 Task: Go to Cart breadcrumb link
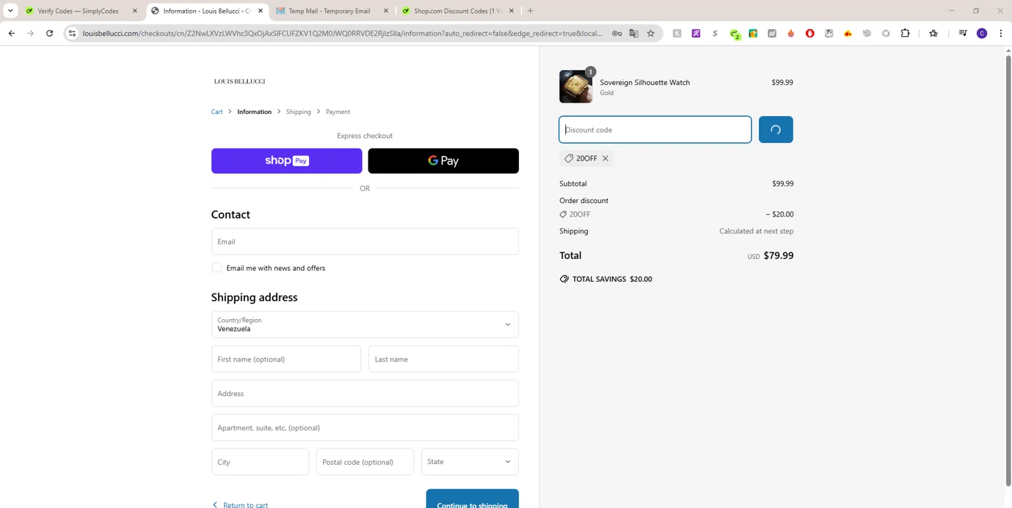[217, 112]
